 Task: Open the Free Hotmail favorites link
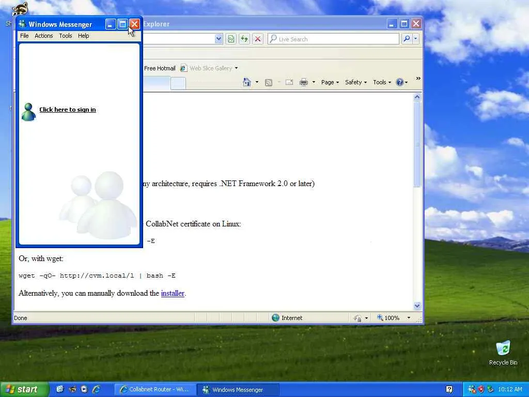160,68
